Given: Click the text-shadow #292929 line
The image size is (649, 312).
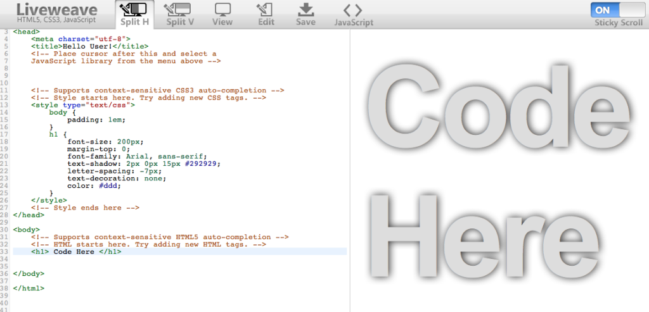Looking at the screenshot, I should pos(144,164).
